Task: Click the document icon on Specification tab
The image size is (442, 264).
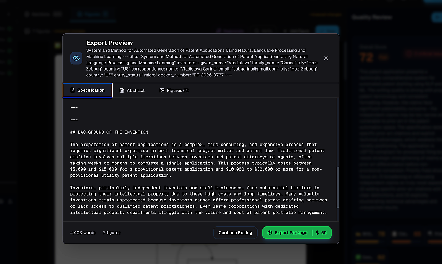Action: [73, 90]
